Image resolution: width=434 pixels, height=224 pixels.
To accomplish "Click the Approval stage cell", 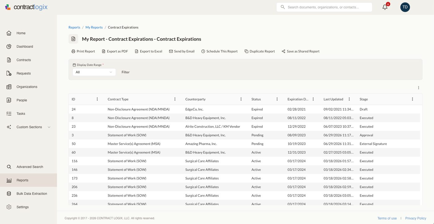I will click(x=366, y=135).
